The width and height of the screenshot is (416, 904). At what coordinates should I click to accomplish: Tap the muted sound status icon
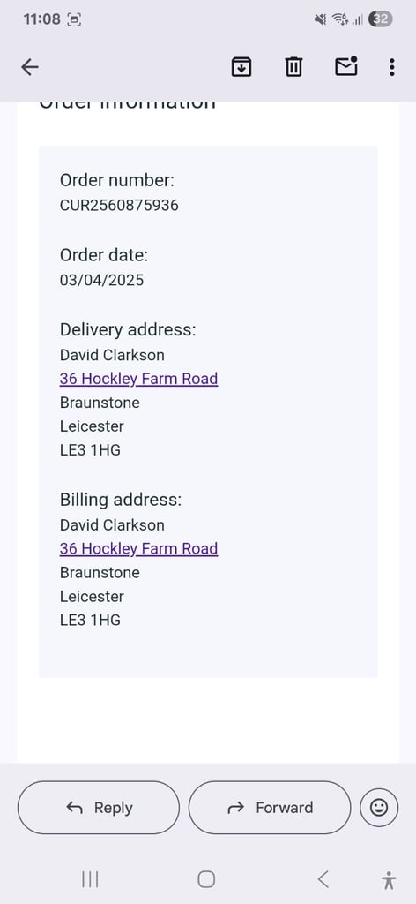tap(321, 19)
